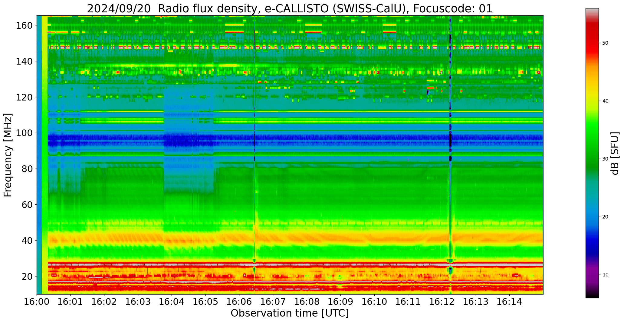
Task: Click the 80 MHz frequency tick label
Action: pyautogui.click(x=27, y=169)
